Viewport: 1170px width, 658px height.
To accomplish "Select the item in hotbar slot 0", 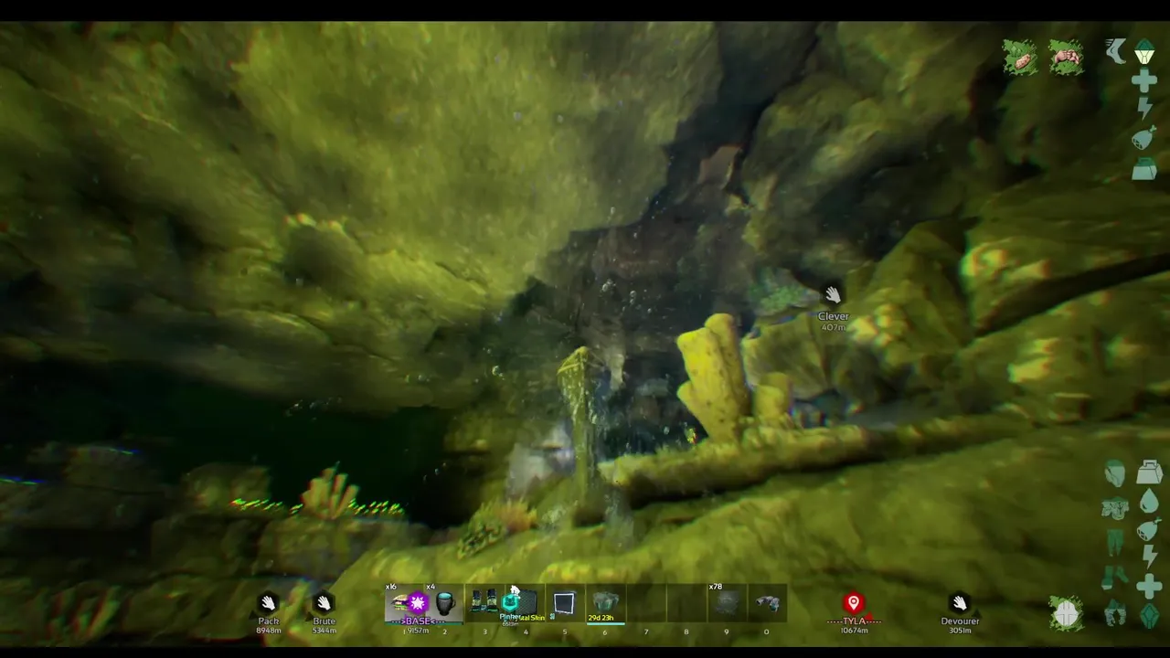I will (x=767, y=604).
